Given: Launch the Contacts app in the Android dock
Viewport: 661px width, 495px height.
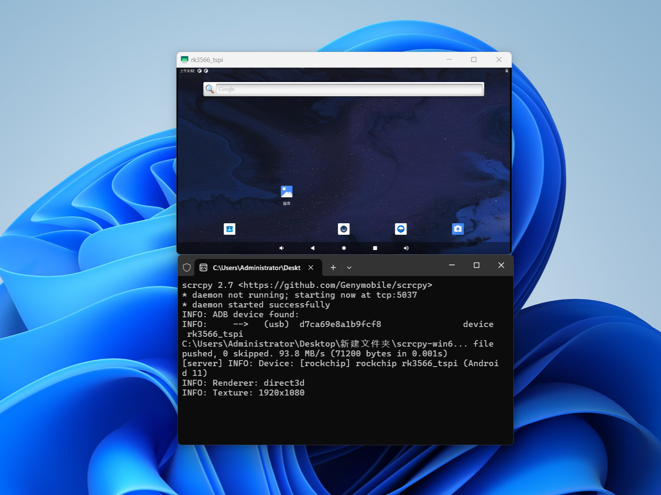Looking at the screenshot, I should (230, 229).
